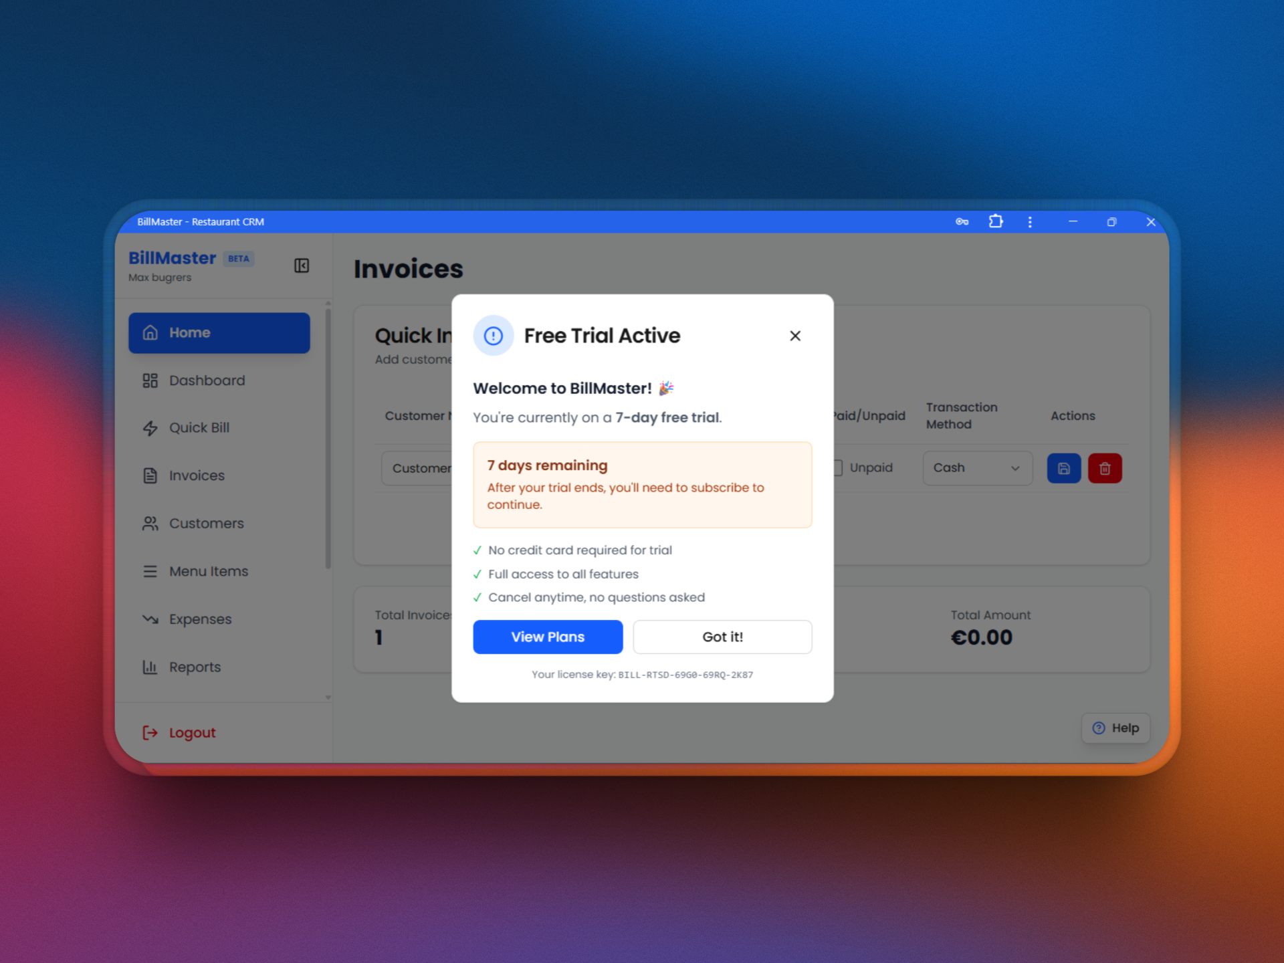Go to Quick Bill in sidebar
The height and width of the screenshot is (963, 1284).
point(199,428)
